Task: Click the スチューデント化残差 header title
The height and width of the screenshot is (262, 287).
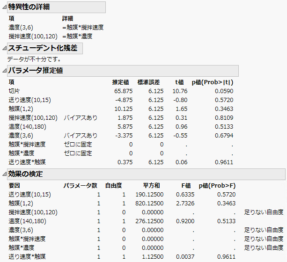Action: (43, 48)
